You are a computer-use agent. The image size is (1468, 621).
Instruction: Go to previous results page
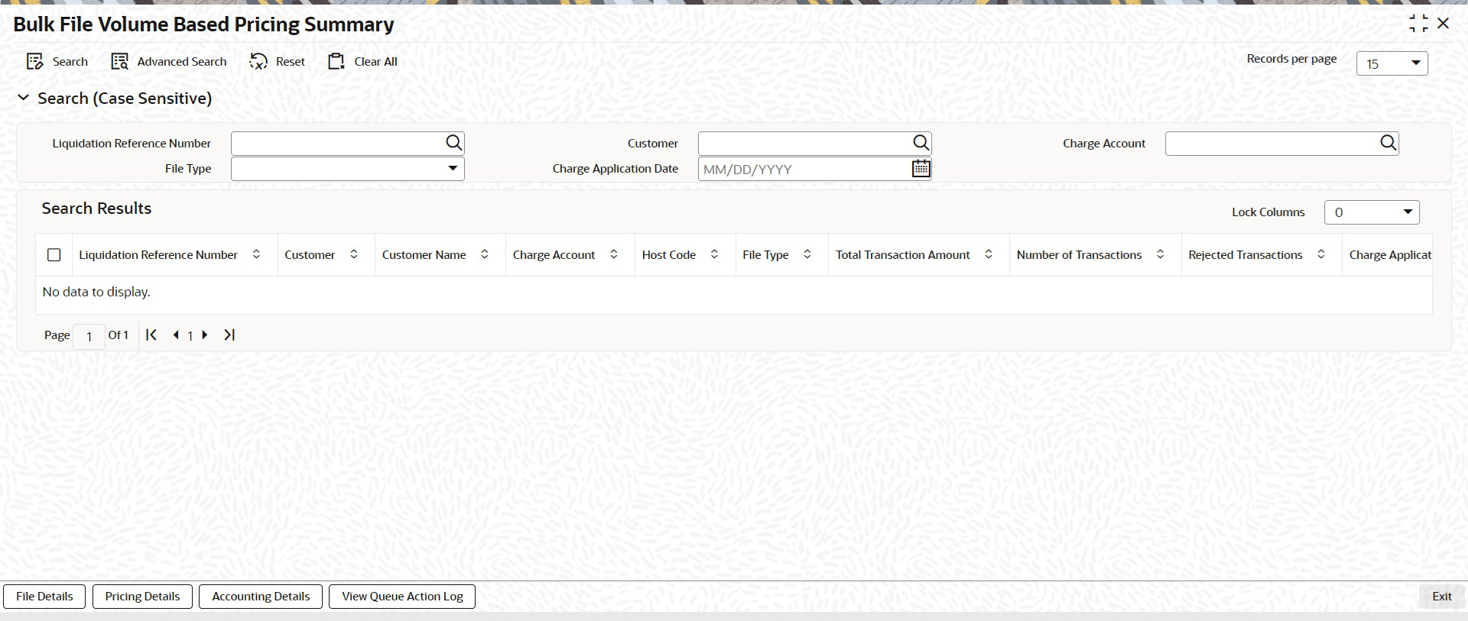tap(176, 335)
